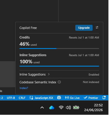
Task: Open notifications bell in status bar
Action: click(104, 98)
